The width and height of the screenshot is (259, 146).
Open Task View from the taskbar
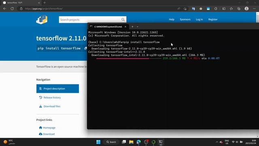coord(124,142)
